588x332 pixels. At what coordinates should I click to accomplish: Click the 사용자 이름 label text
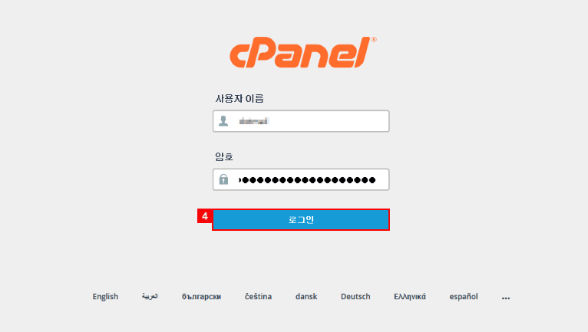tap(239, 99)
